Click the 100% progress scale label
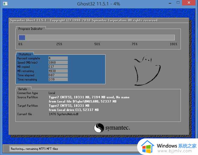 pos(174,44)
